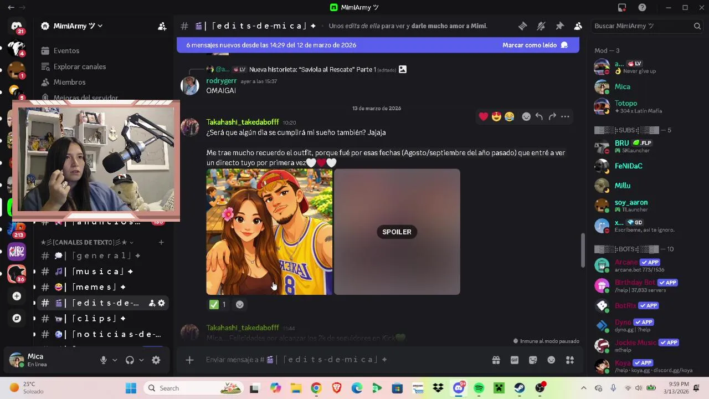Expand MimiArmy server dropdown menu

[100, 26]
